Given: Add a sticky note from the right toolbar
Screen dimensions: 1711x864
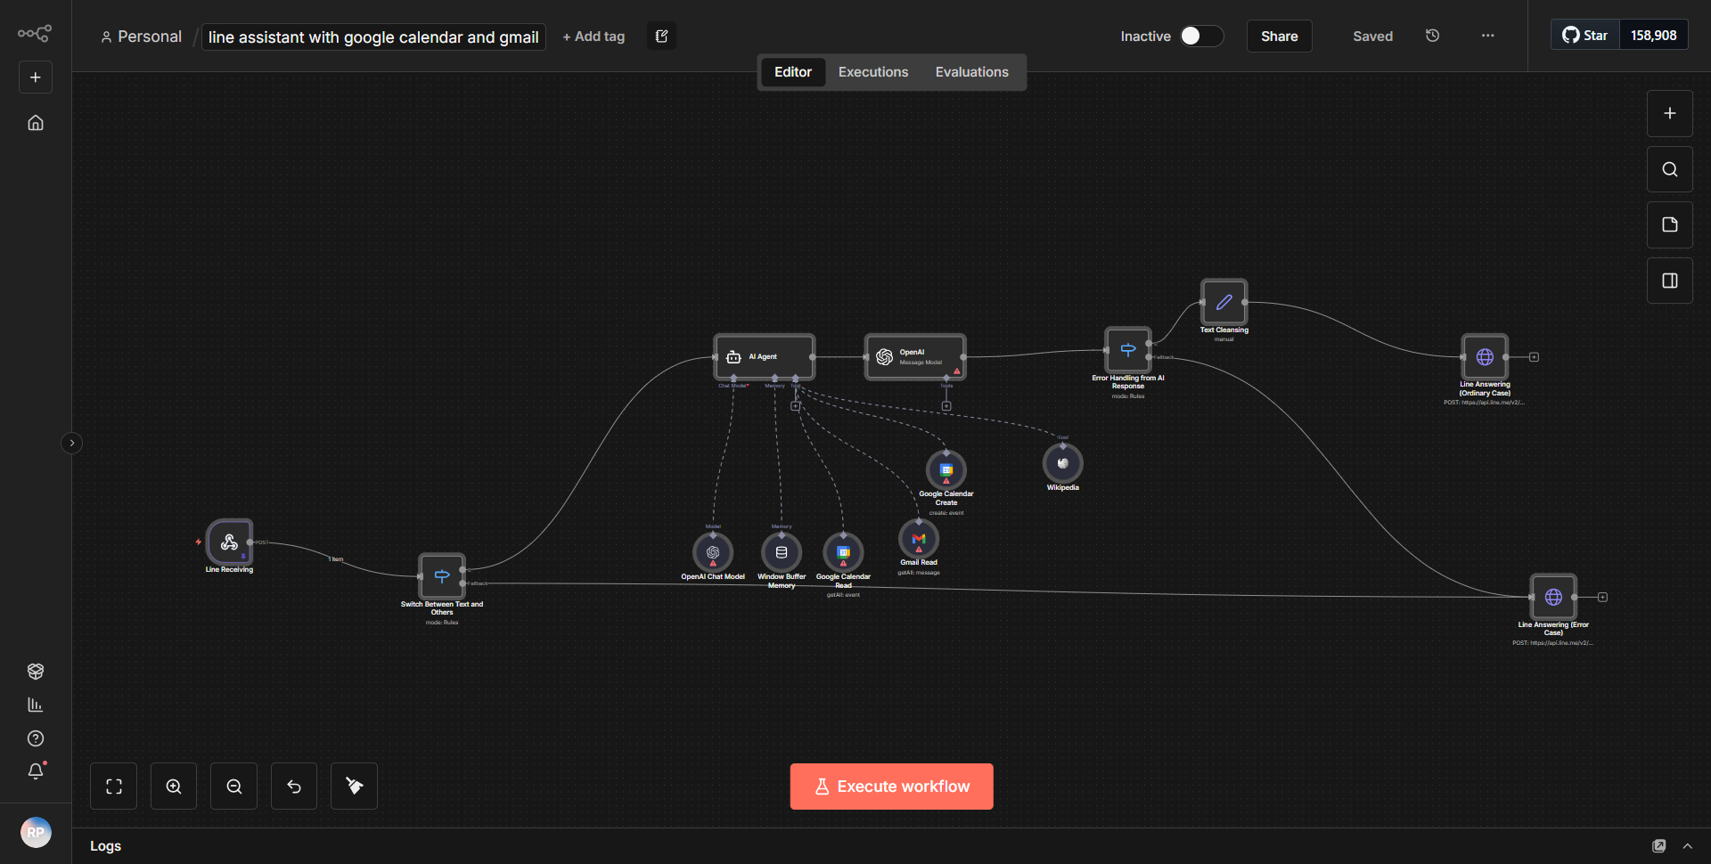Looking at the screenshot, I should coord(1669,224).
